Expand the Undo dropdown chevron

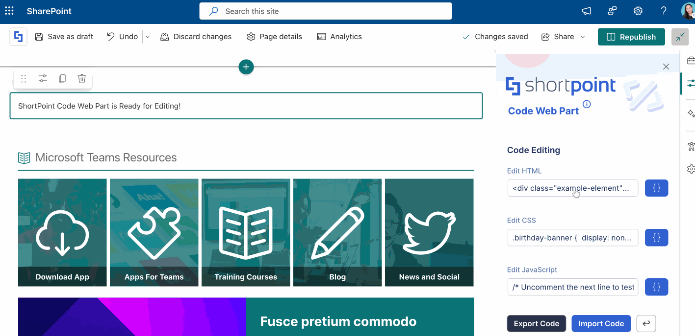tap(148, 37)
